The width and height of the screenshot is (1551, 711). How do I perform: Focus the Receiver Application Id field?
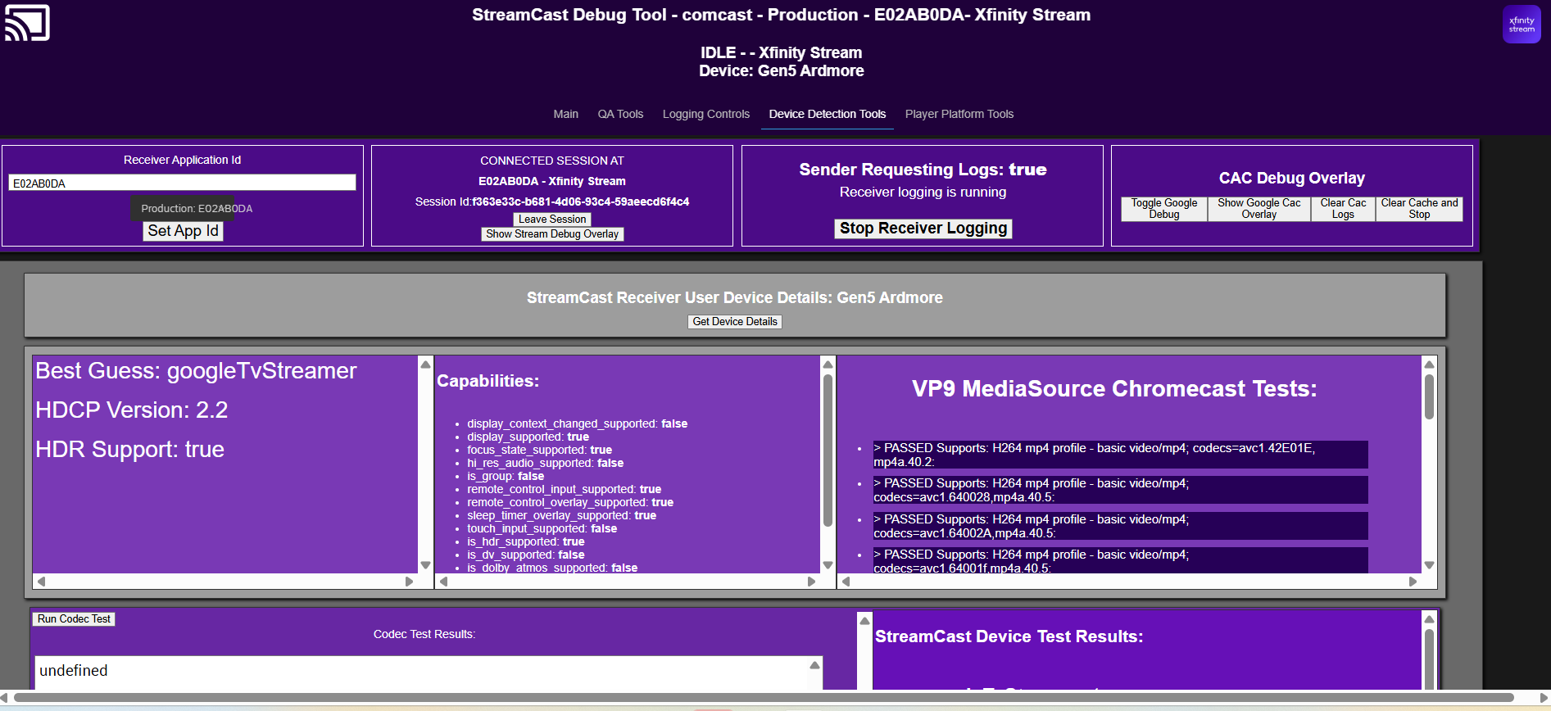(182, 183)
